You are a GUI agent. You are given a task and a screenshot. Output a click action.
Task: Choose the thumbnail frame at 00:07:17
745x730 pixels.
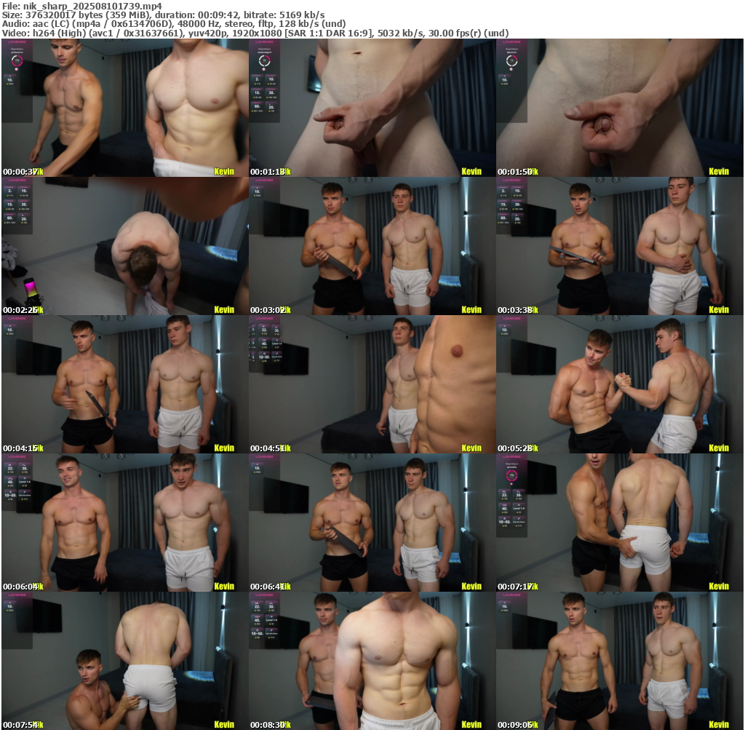620,523
